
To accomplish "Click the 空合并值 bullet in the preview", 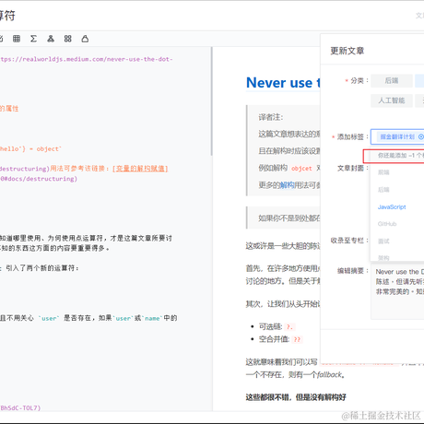I will [x=280, y=339].
